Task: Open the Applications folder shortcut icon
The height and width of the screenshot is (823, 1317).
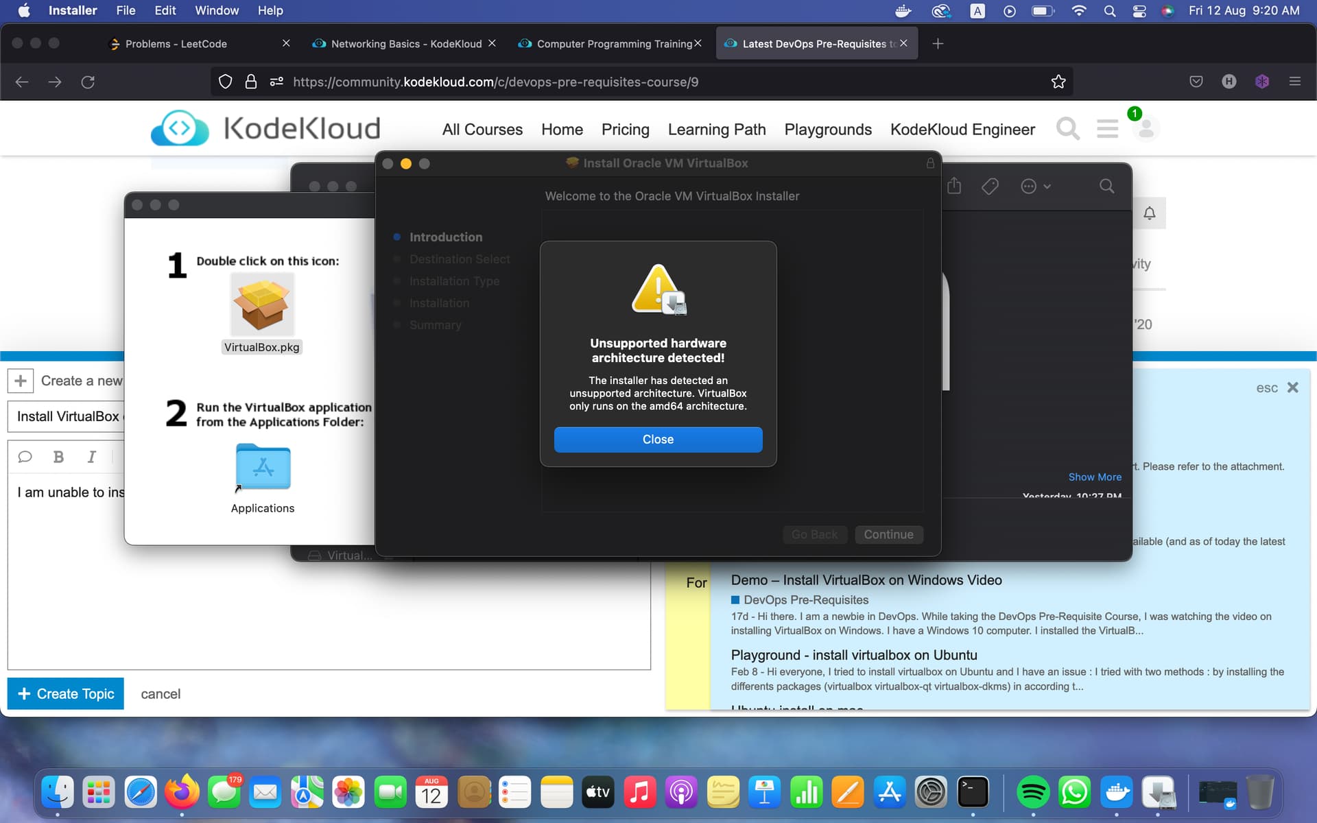Action: [x=263, y=468]
